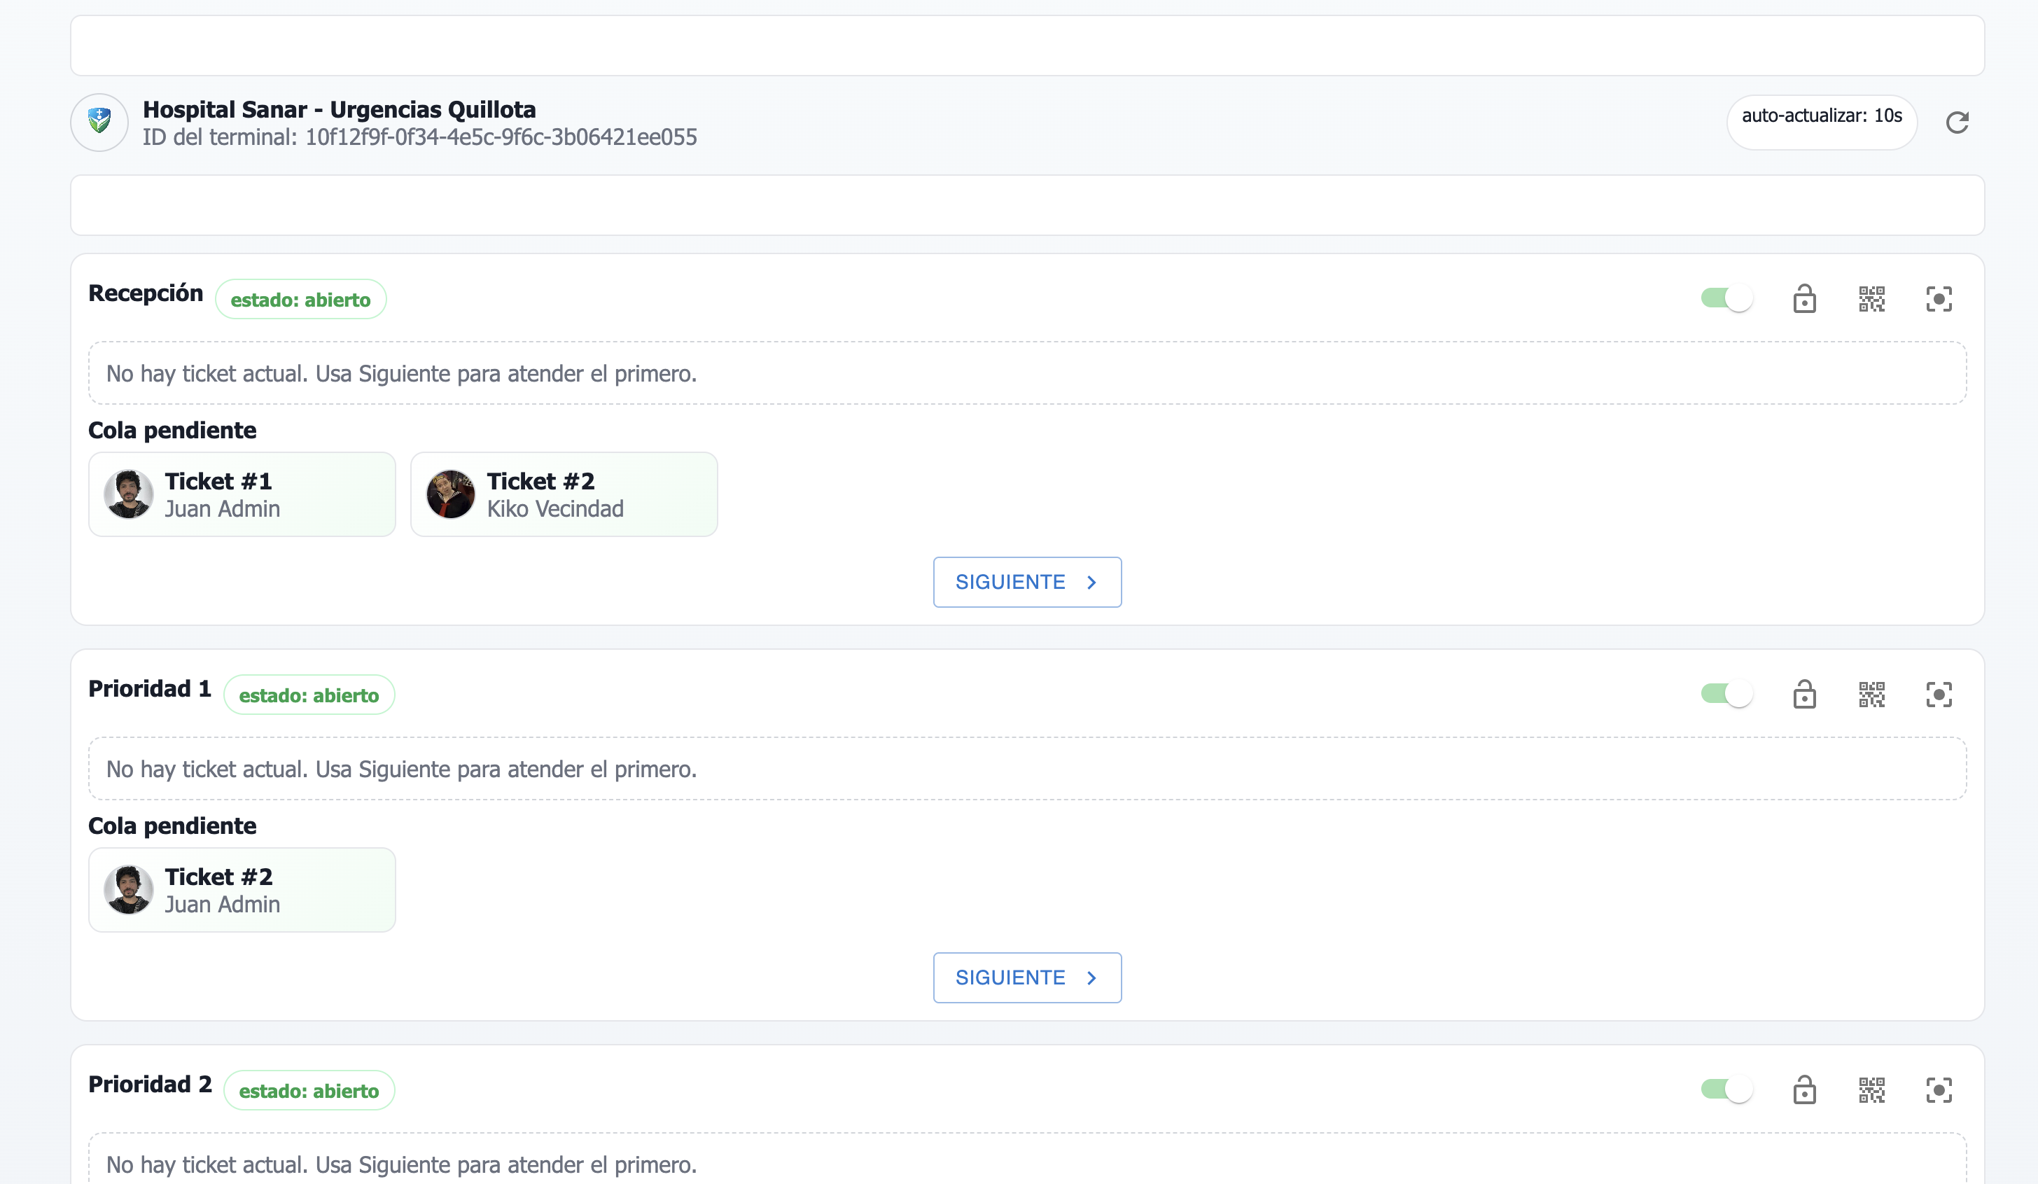
Task: Open the scan/focus icon in Prioridad 2
Action: tap(1939, 1089)
